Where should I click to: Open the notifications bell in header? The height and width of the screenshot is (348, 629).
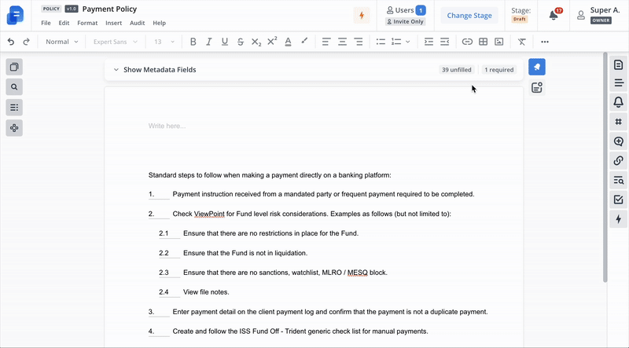(554, 15)
